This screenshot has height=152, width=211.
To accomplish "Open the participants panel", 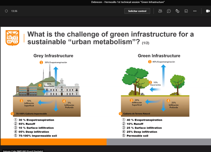I will pos(160,11).
